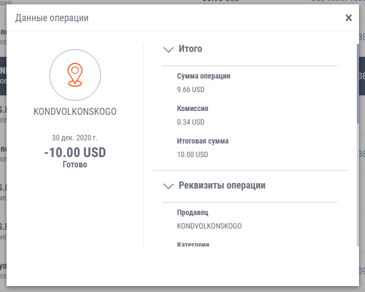This screenshot has width=365, height=292.
Task: Click the Итого section heading
Action: pyautogui.click(x=190, y=49)
